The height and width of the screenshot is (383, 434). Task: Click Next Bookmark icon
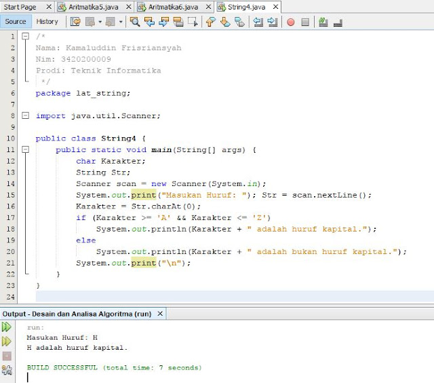(x=225, y=22)
